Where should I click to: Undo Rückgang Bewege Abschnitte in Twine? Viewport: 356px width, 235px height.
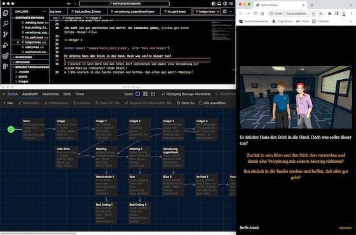coord(186,94)
